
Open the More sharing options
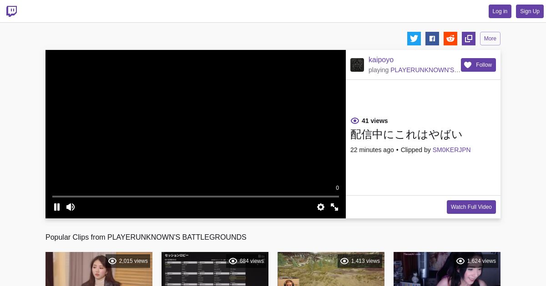[x=490, y=39]
